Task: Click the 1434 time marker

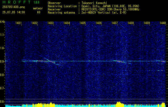Action: (67, 23)
